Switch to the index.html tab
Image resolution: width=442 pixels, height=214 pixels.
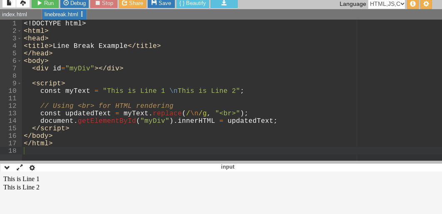click(15, 15)
